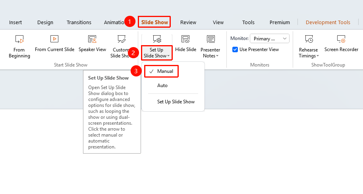Open Speaker View
This screenshot has height=194, width=363.
[92, 44]
